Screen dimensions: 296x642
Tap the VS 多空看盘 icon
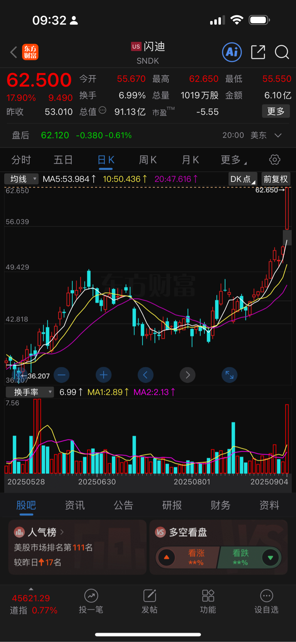(x=160, y=532)
